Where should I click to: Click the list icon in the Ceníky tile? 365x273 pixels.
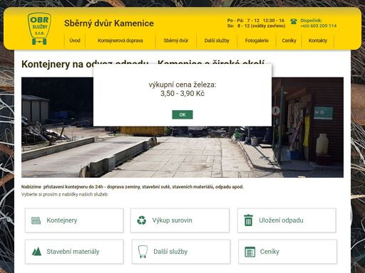pos(250,252)
